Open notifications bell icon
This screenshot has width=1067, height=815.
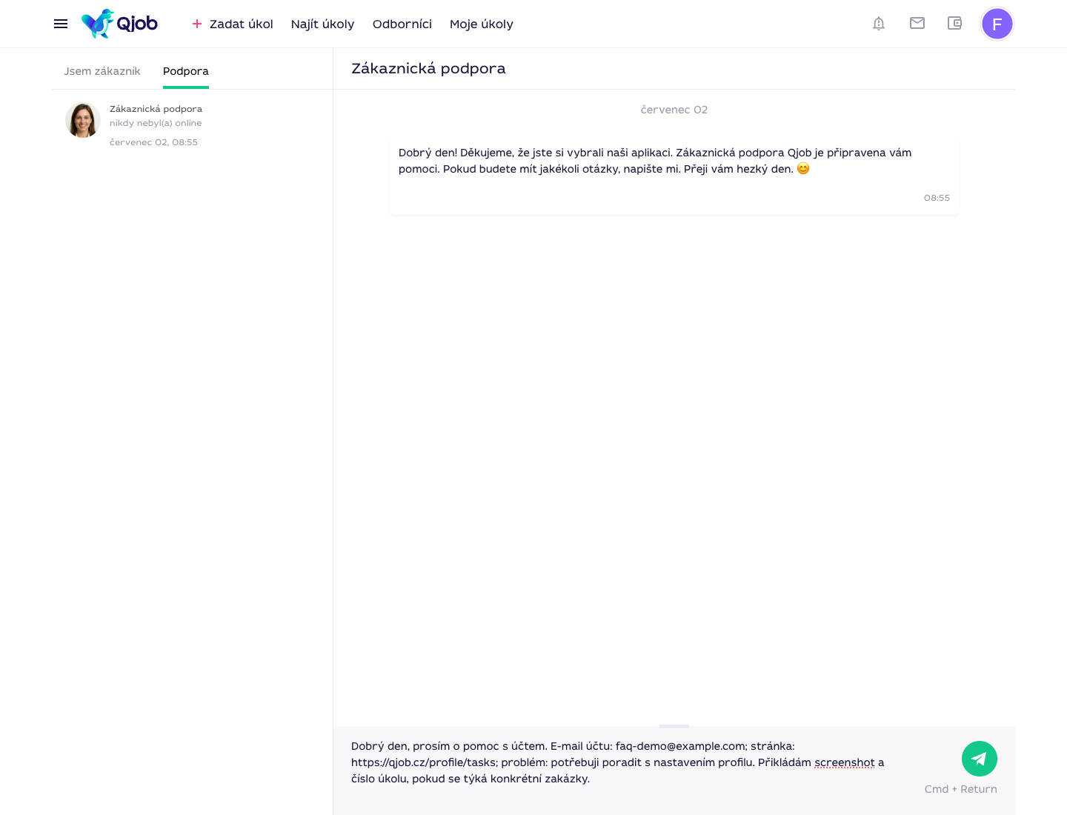pos(879,24)
